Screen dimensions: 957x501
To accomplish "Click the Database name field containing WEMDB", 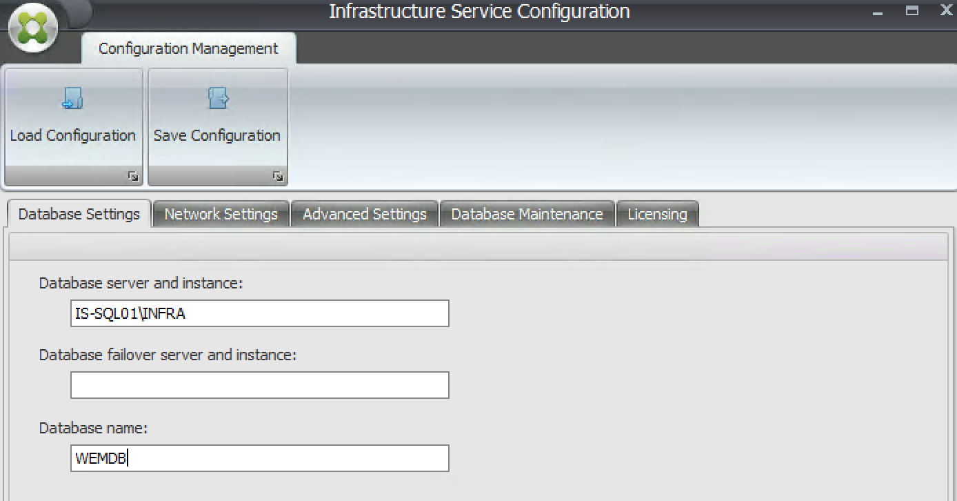I will click(259, 458).
